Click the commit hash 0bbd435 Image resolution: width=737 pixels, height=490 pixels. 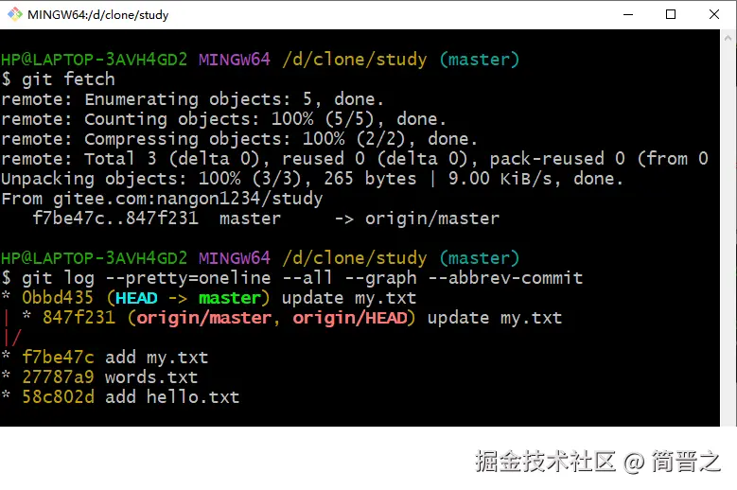[x=58, y=298]
